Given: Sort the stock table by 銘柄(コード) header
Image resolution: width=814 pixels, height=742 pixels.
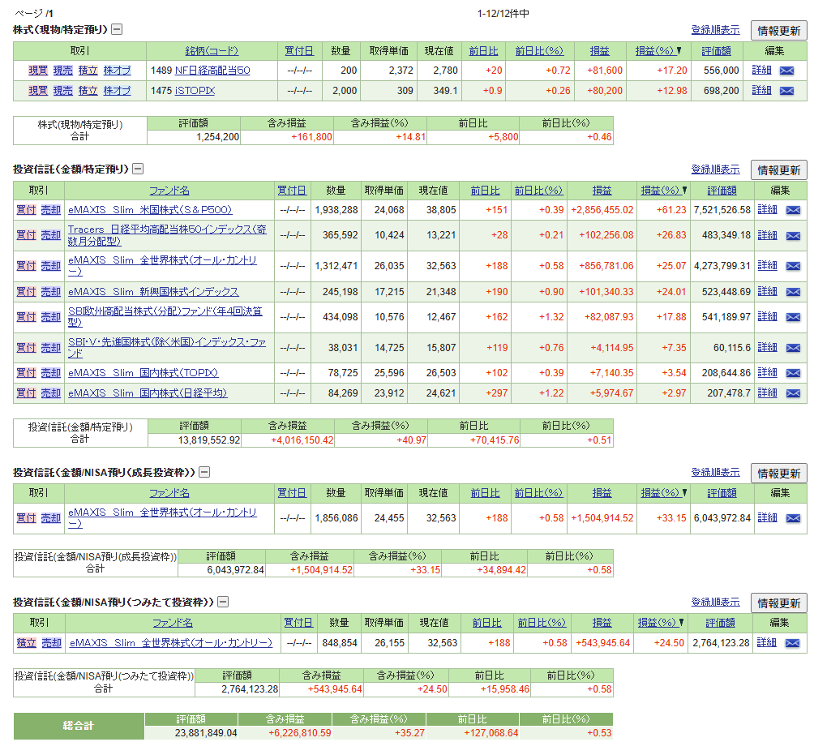Looking at the screenshot, I should 212,50.
